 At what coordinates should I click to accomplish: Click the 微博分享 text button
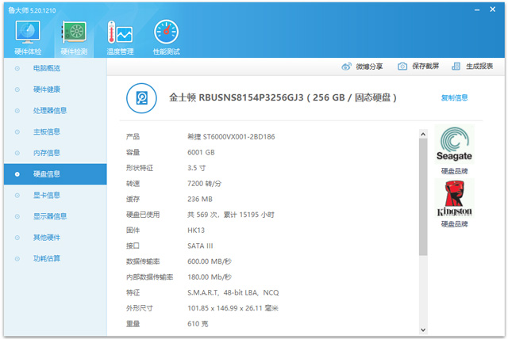(x=369, y=67)
